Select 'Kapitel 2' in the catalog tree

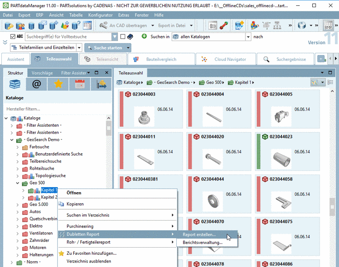pyautogui.click(x=49, y=197)
